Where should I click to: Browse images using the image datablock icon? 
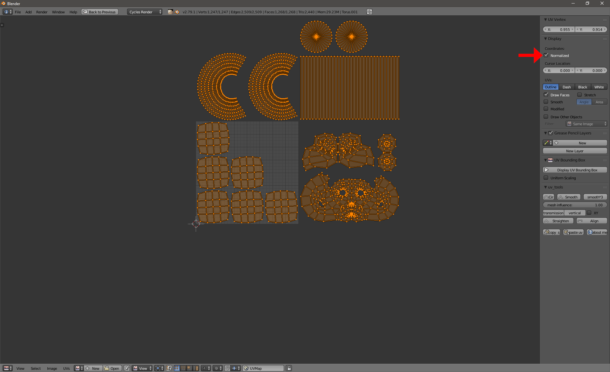coord(79,368)
